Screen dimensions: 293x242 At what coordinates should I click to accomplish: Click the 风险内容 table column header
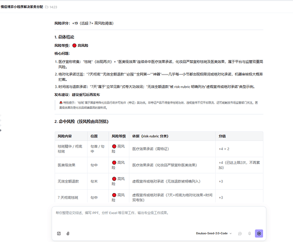coord(65,136)
